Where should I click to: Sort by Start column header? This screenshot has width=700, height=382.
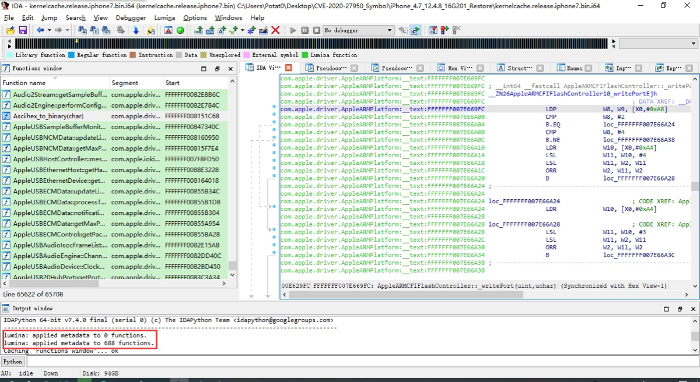click(195, 83)
